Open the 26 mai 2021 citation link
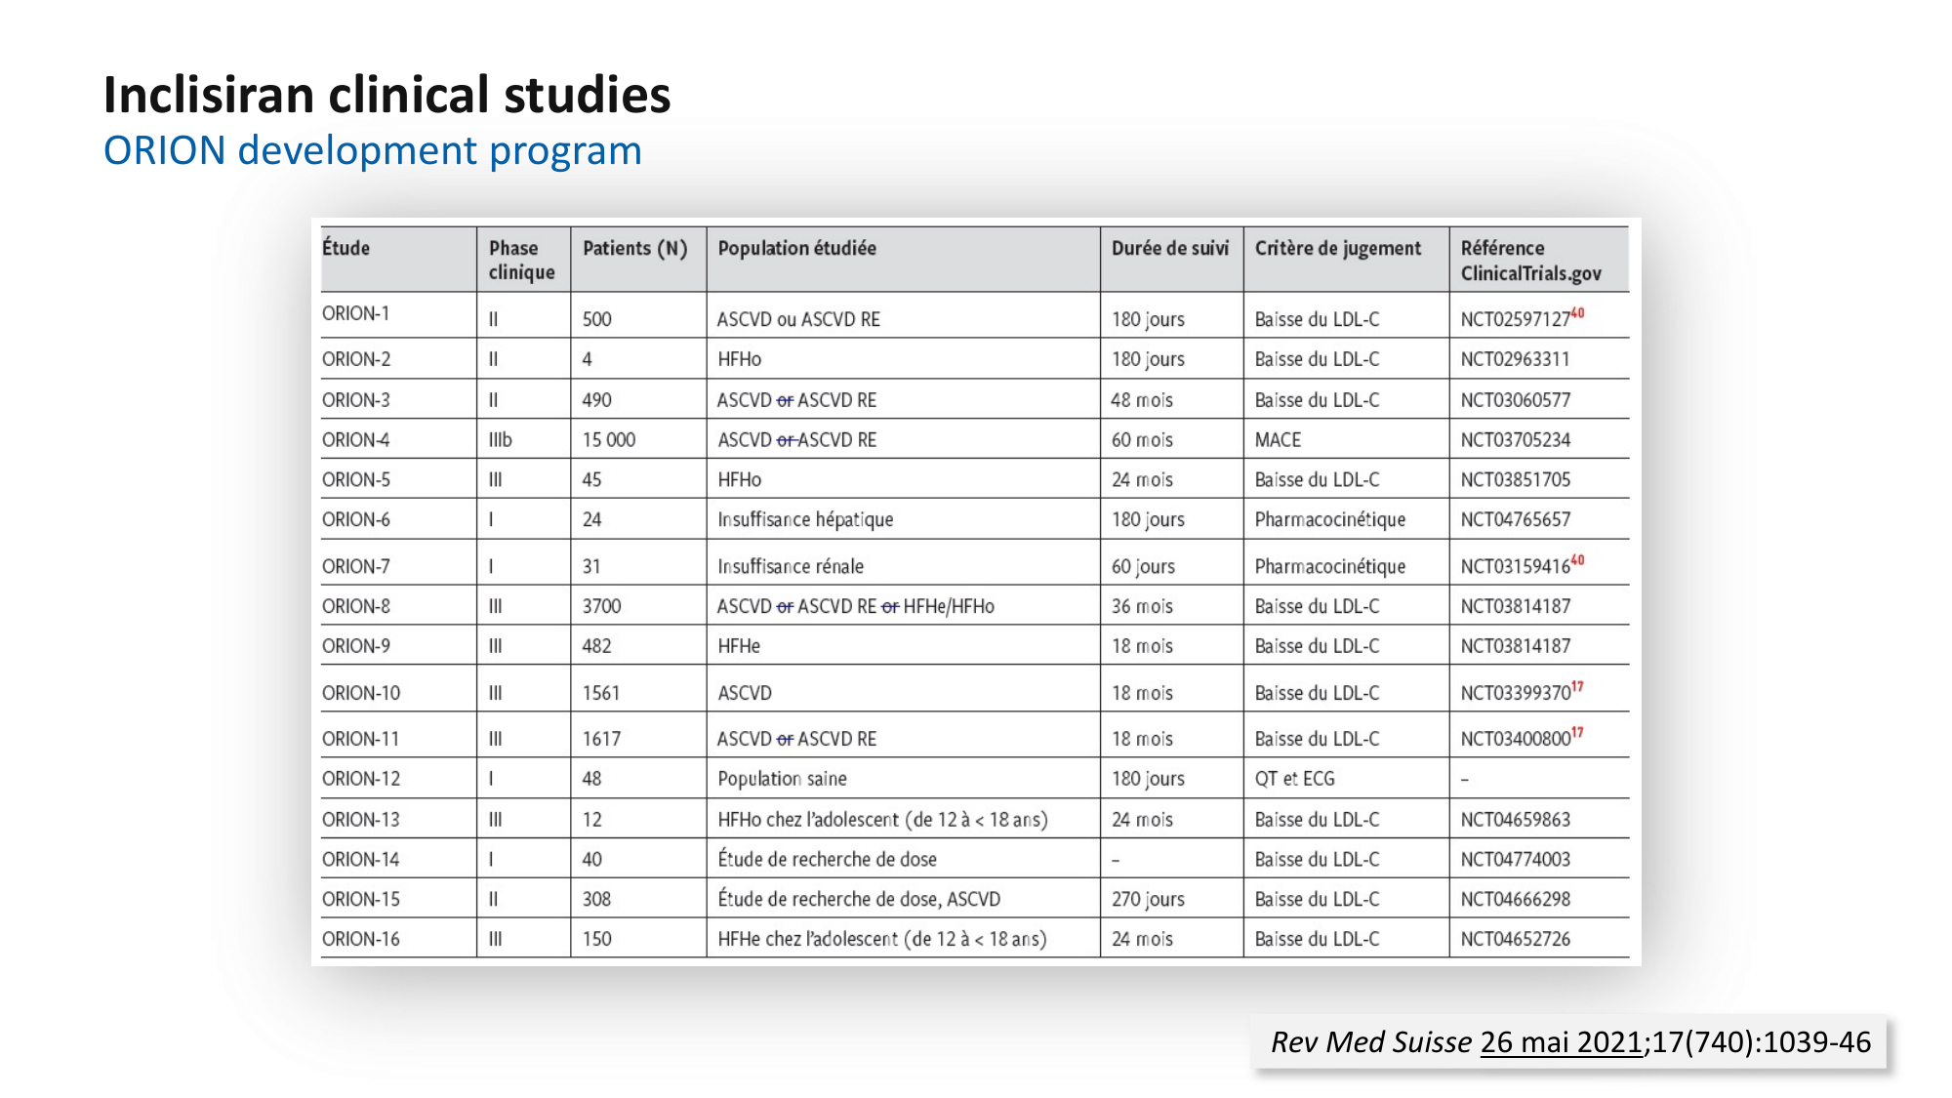Screen dimensions: 1952x1098 1561,1042
